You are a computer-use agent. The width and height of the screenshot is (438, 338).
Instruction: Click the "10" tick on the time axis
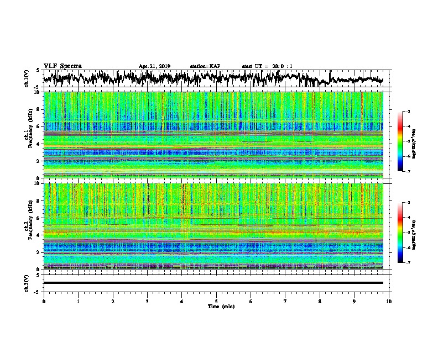[389, 302]
